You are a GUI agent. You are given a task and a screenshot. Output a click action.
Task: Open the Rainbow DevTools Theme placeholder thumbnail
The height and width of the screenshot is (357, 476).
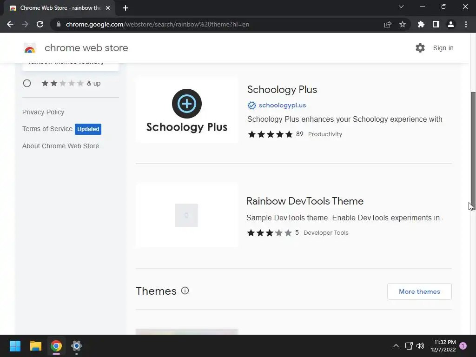(x=187, y=215)
